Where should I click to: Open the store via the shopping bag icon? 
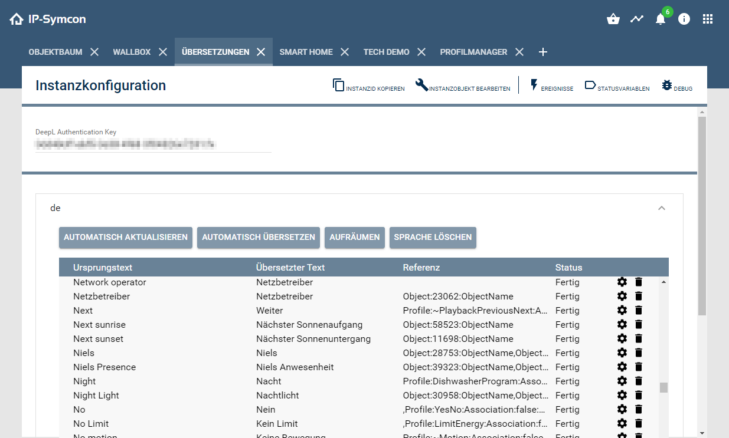(x=613, y=19)
